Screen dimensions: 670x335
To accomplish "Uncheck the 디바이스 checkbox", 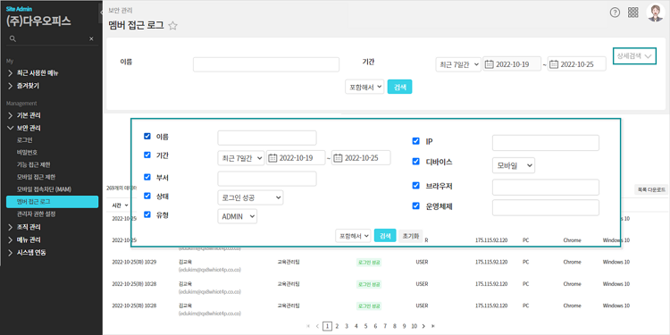I will (415, 162).
